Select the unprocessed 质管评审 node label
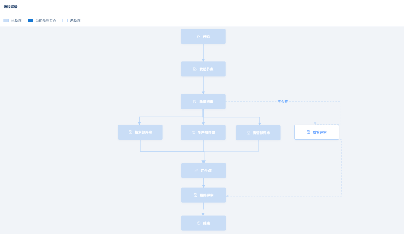404x234 pixels. click(320, 132)
